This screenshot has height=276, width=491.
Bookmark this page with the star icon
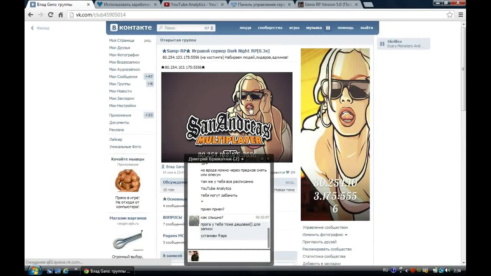coord(450,15)
